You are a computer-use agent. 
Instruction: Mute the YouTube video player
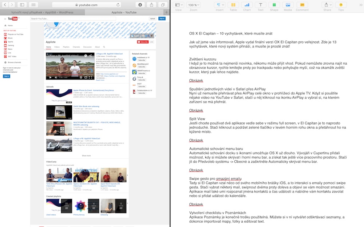tap(56, 77)
